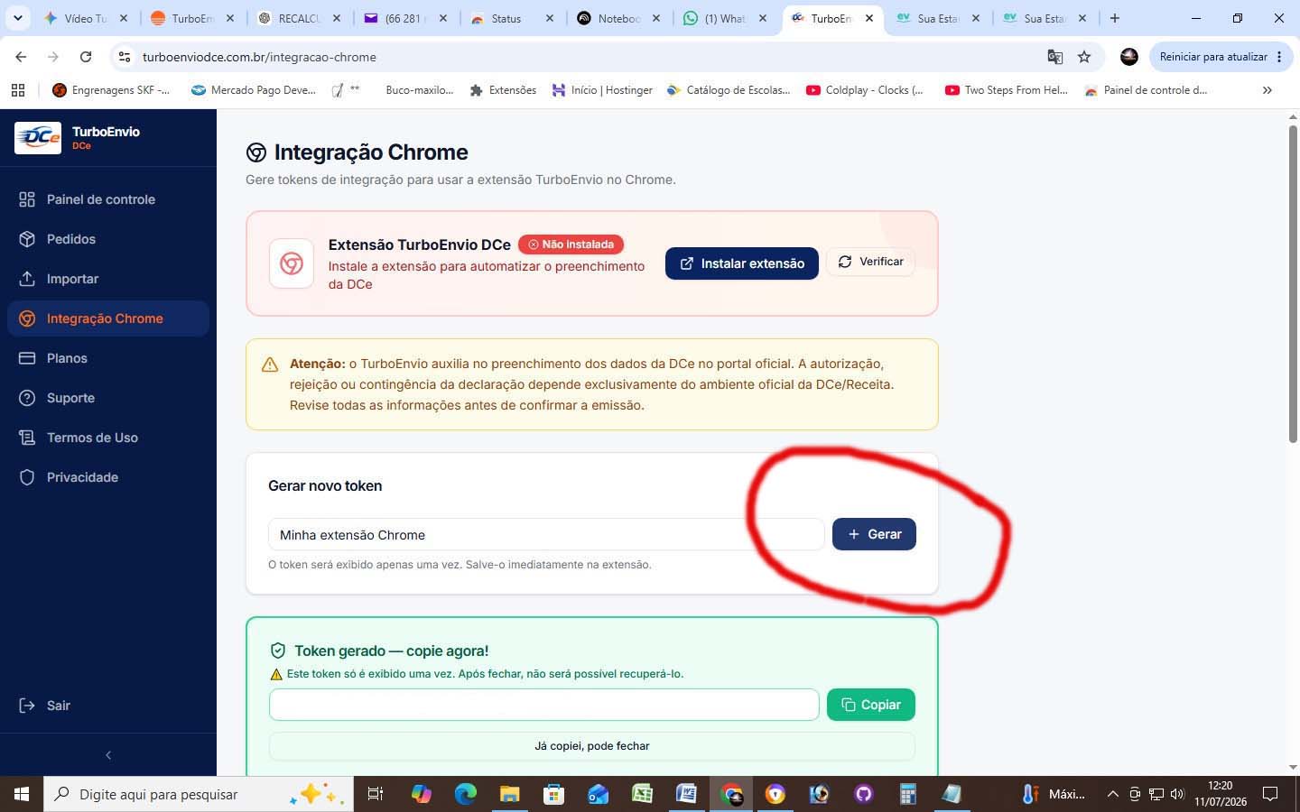
Task: Close the Status tab
Action: click(549, 18)
